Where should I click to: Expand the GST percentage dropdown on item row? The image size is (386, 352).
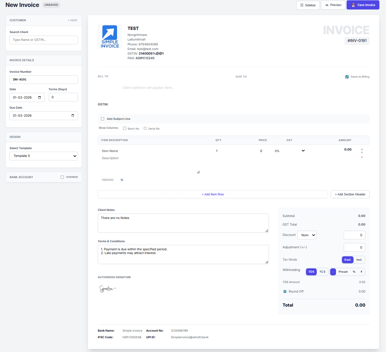pos(303,151)
